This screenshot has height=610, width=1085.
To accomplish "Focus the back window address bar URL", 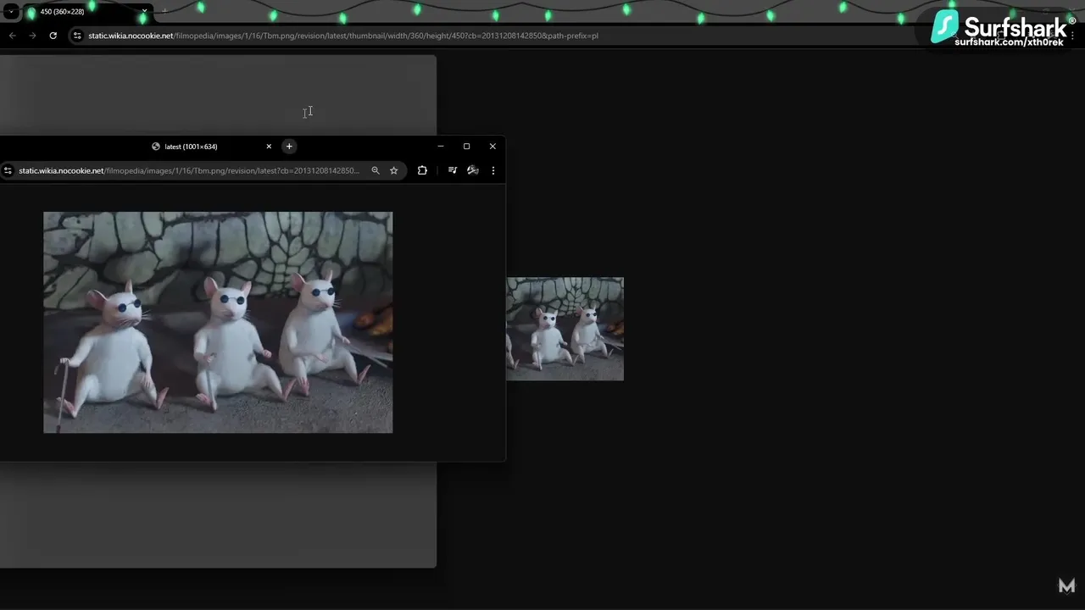I will (343, 36).
